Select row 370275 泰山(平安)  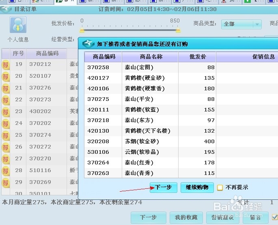pyautogui.click(x=181, y=99)
